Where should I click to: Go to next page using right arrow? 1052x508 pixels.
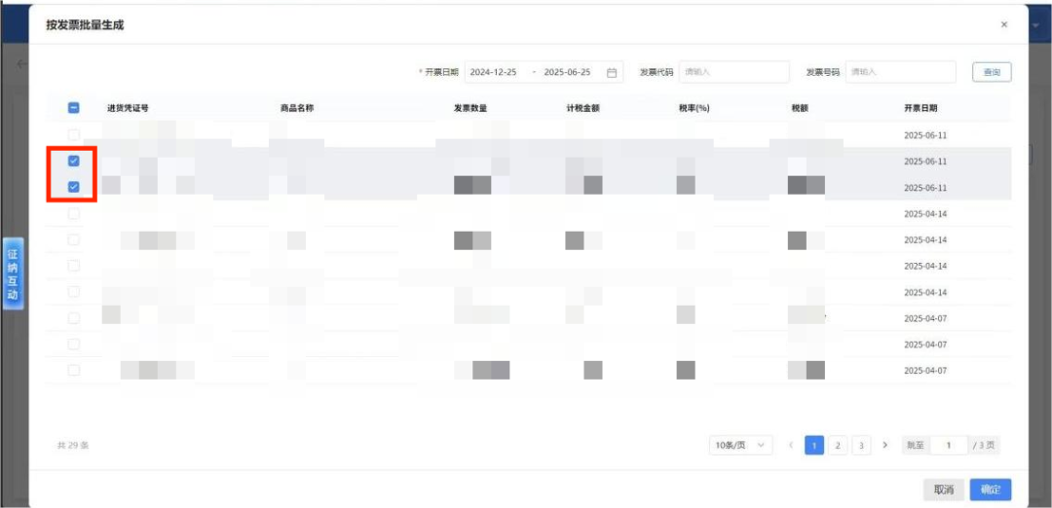pos(884,445)
